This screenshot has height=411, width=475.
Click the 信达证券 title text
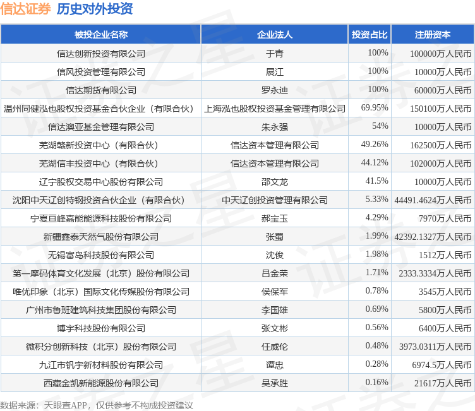click(25, 8)
